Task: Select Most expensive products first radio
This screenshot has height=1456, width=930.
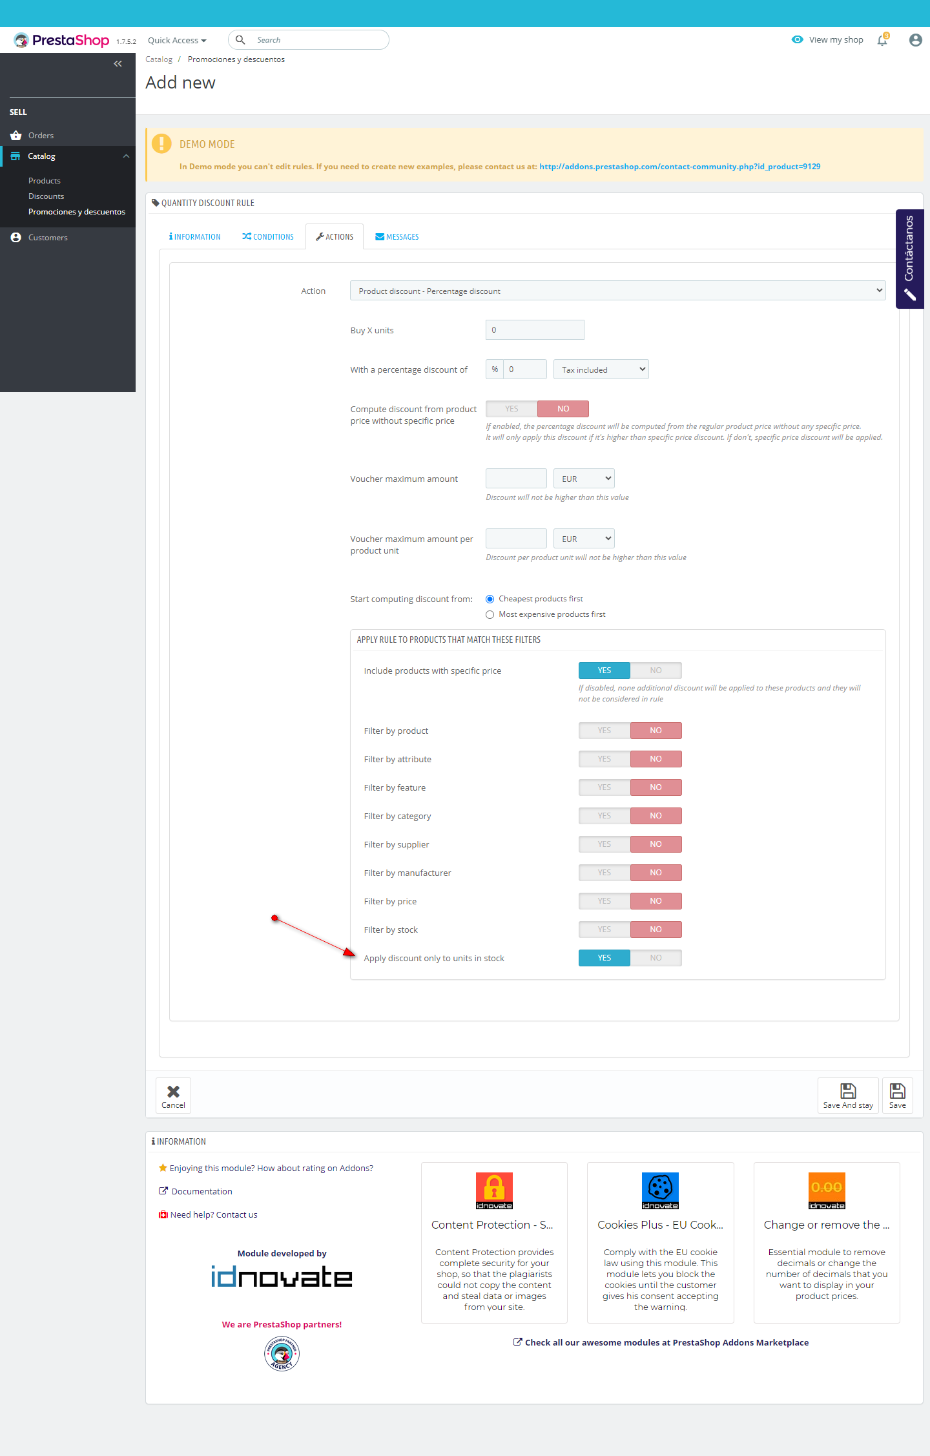Action: [x=490, y=615]
